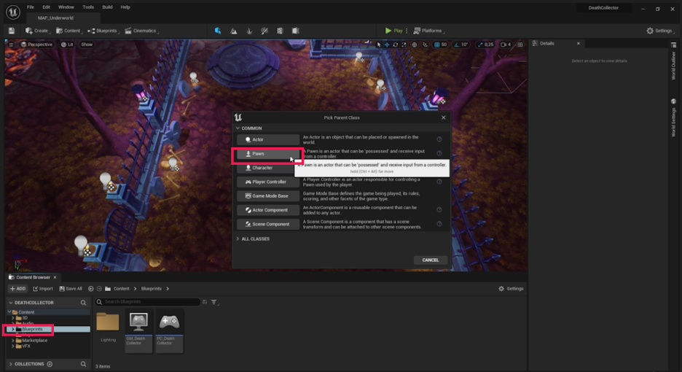Activate the scale gizmo tool
The height and width of the screenshot is (372, 682).
point(404,44)
